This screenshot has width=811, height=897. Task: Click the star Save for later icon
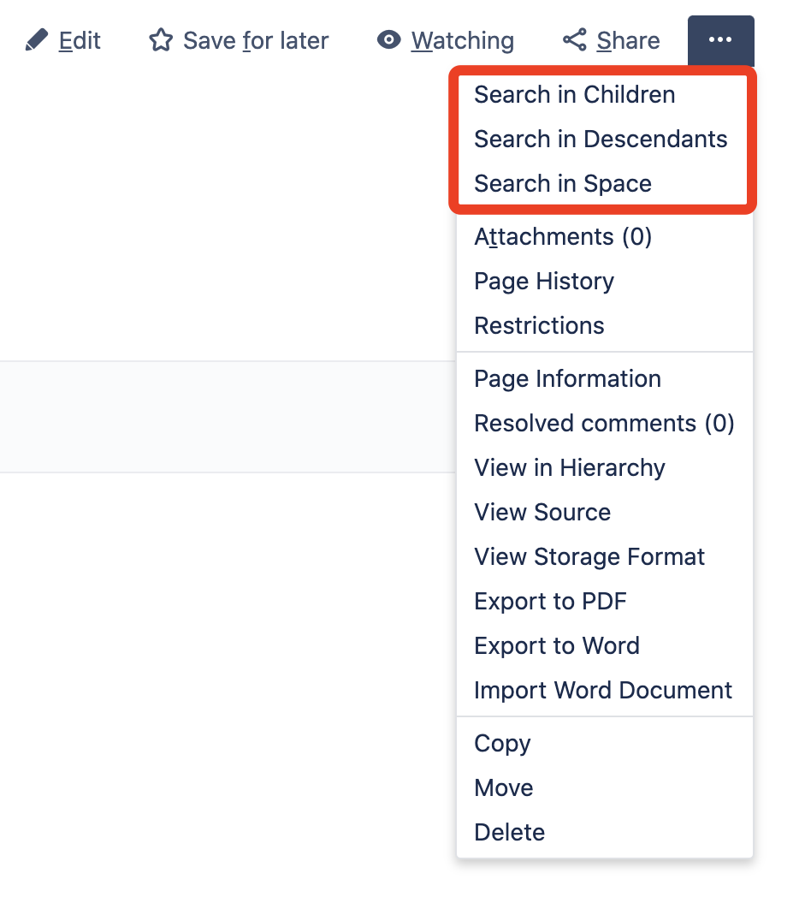click(161, 40)
